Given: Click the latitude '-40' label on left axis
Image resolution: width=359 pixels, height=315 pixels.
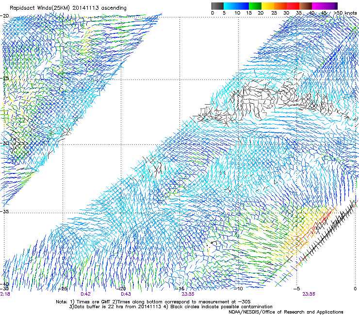Looking at the screenshot, I should pos(4,284).
